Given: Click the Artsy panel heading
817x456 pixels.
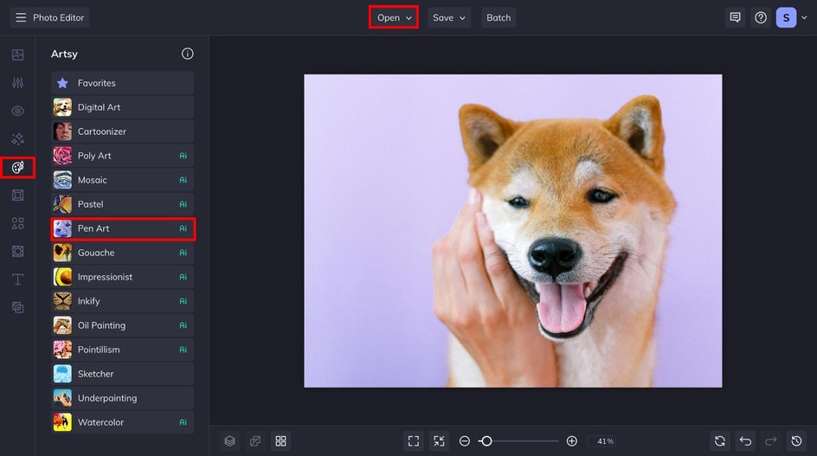Looking at the screenshot, I should [x=64, y=54].
